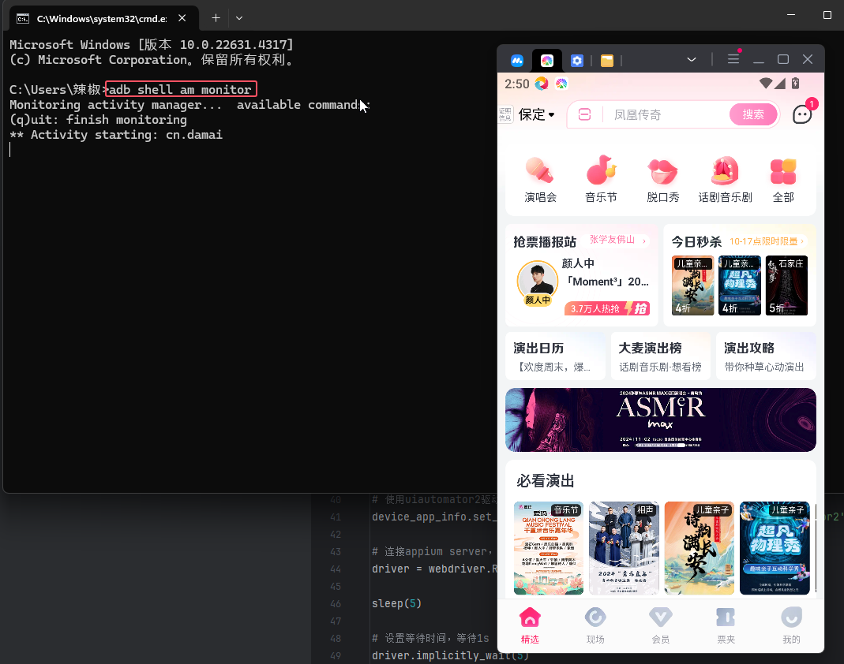Click the cmd icon on terminal tab
This screenshot has width=844, height=664.
(23, 19)
